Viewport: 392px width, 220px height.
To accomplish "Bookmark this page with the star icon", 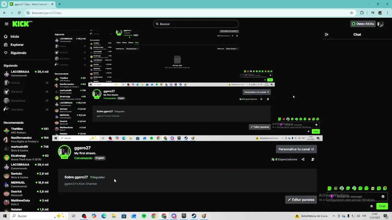I will (352, 13).
